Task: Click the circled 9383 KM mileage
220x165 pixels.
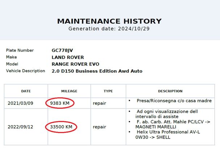Action: (x=60, y=103)
